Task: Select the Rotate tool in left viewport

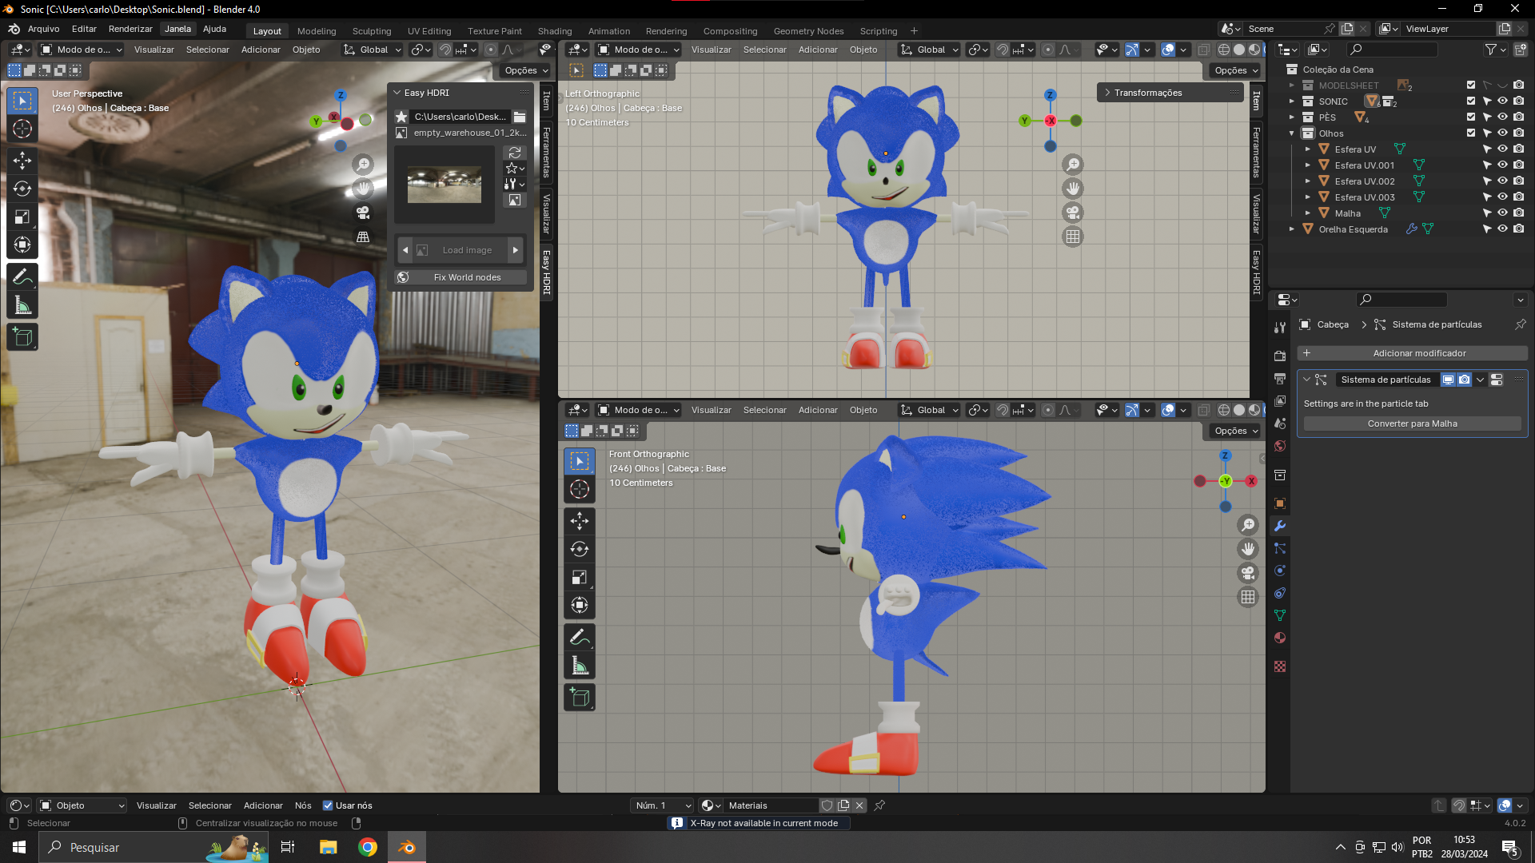Action: coord(22,189)
